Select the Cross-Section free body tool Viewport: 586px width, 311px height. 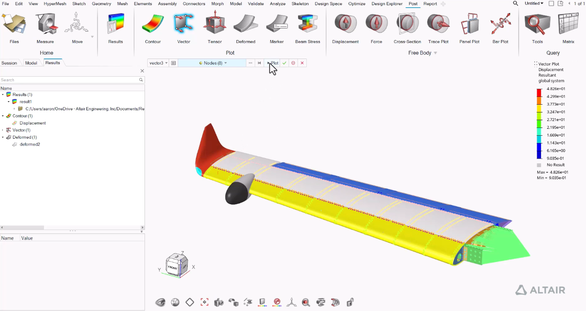point(407,24)
